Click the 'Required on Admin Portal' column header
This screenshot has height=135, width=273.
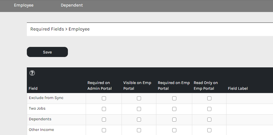(99, 86)
